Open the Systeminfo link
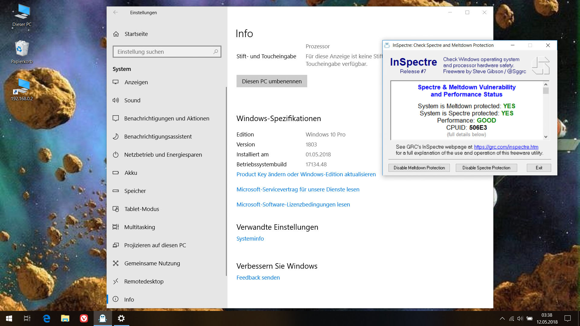This screenshot has height=326, width=580. coord(250,238)
